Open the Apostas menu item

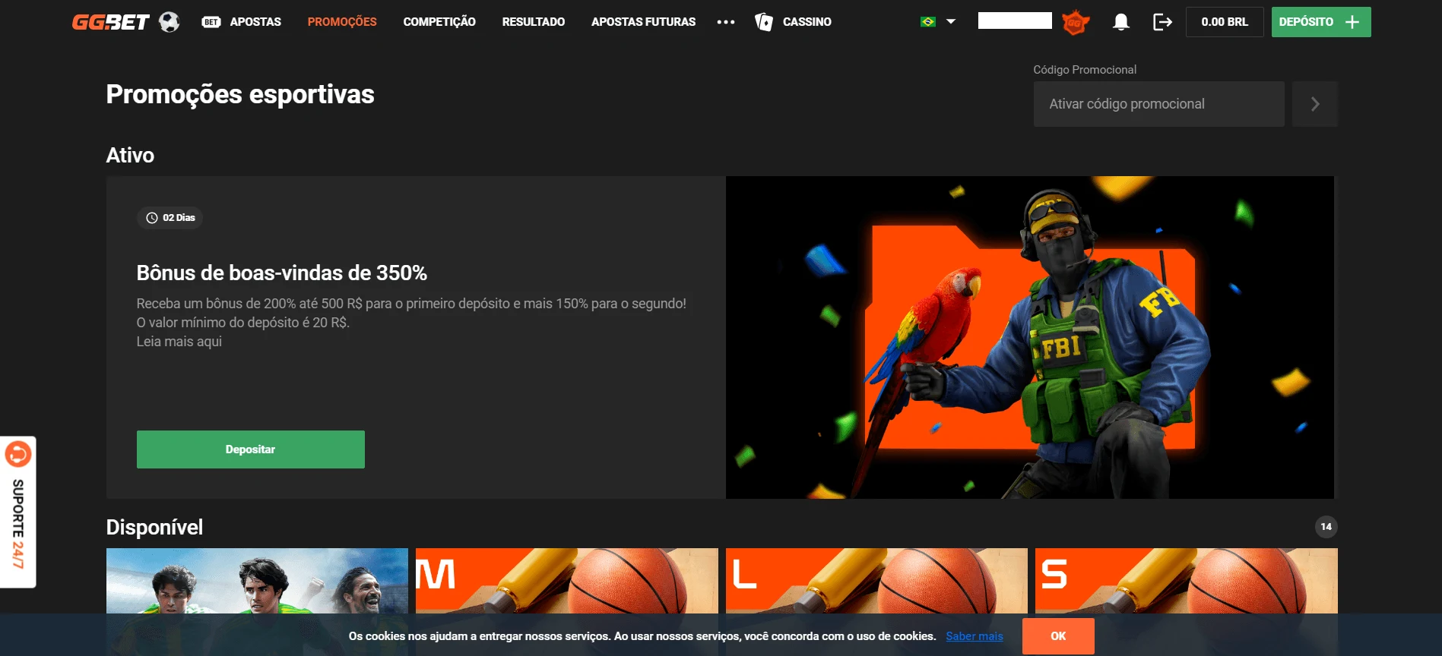(x=255, y=22)
